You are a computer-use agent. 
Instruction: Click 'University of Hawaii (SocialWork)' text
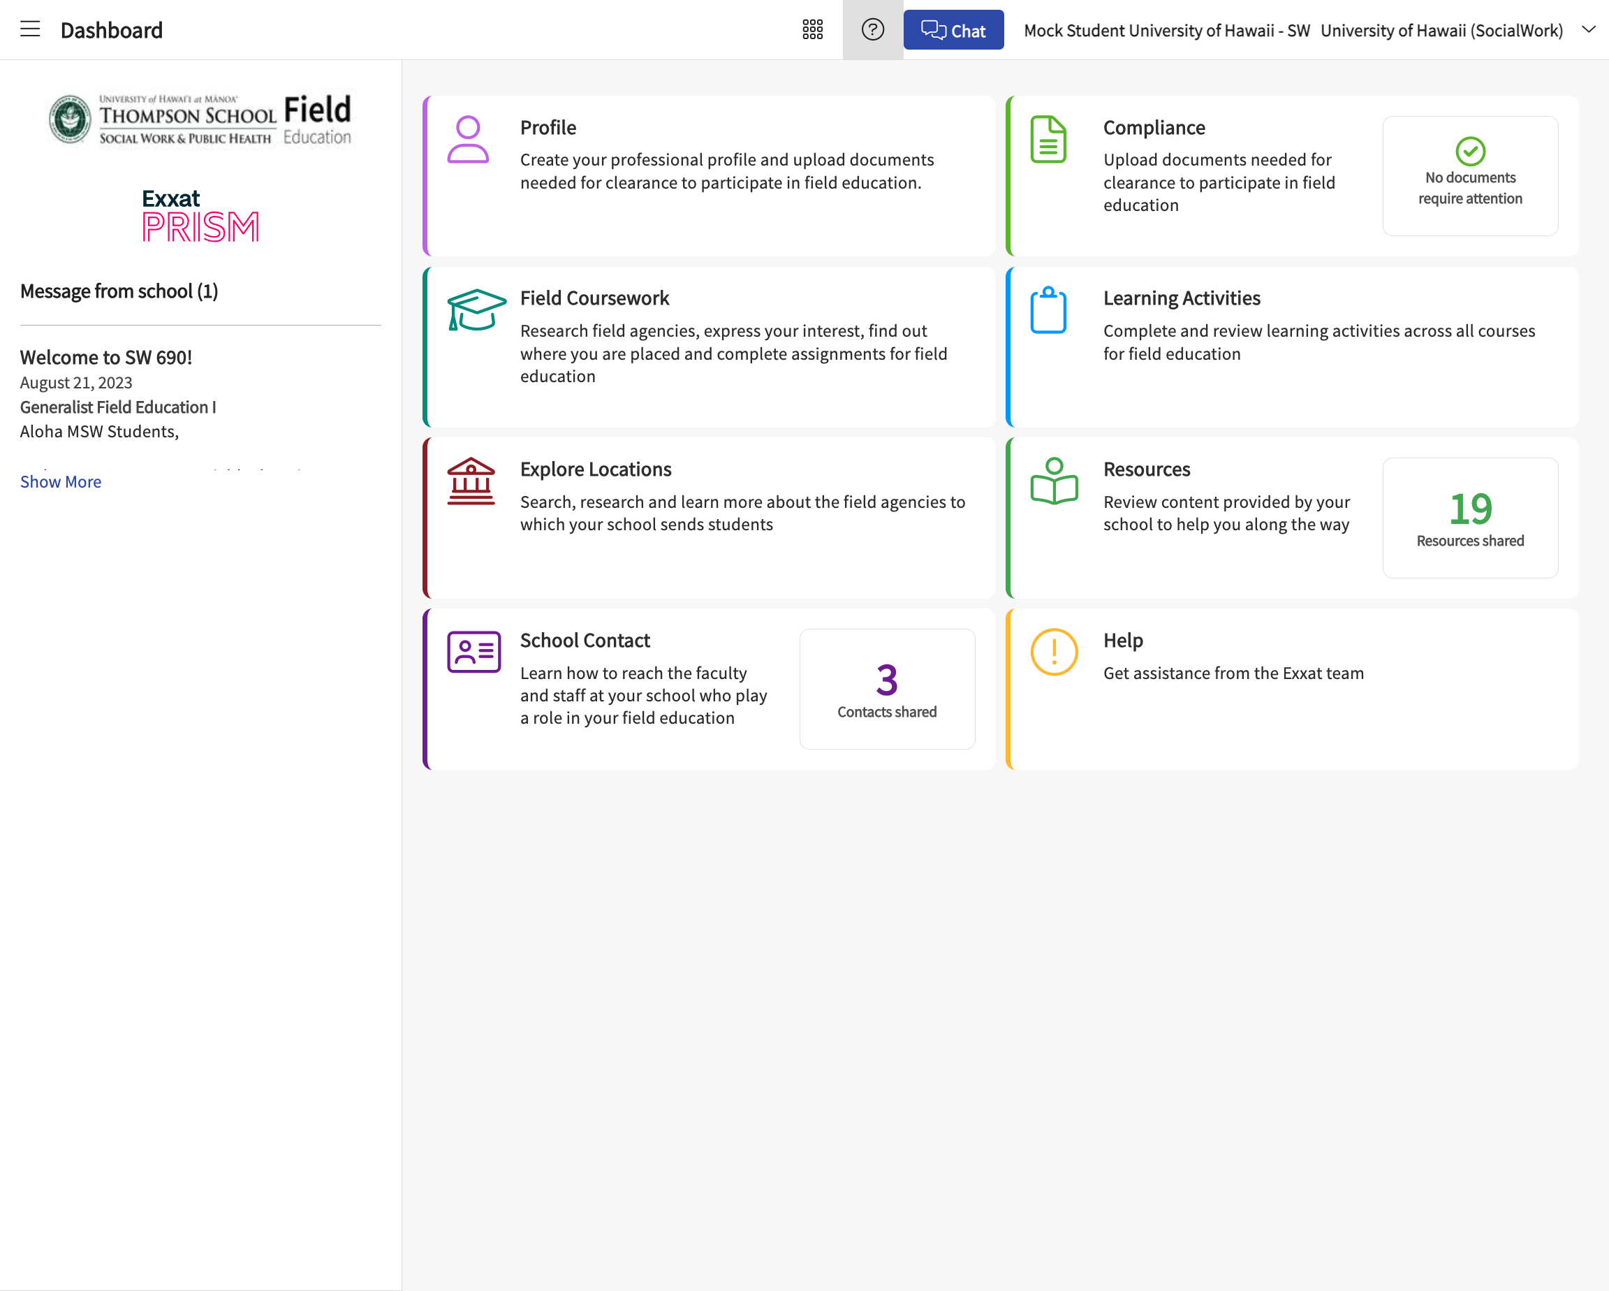pyautogui.click(x=1441, y=30)
